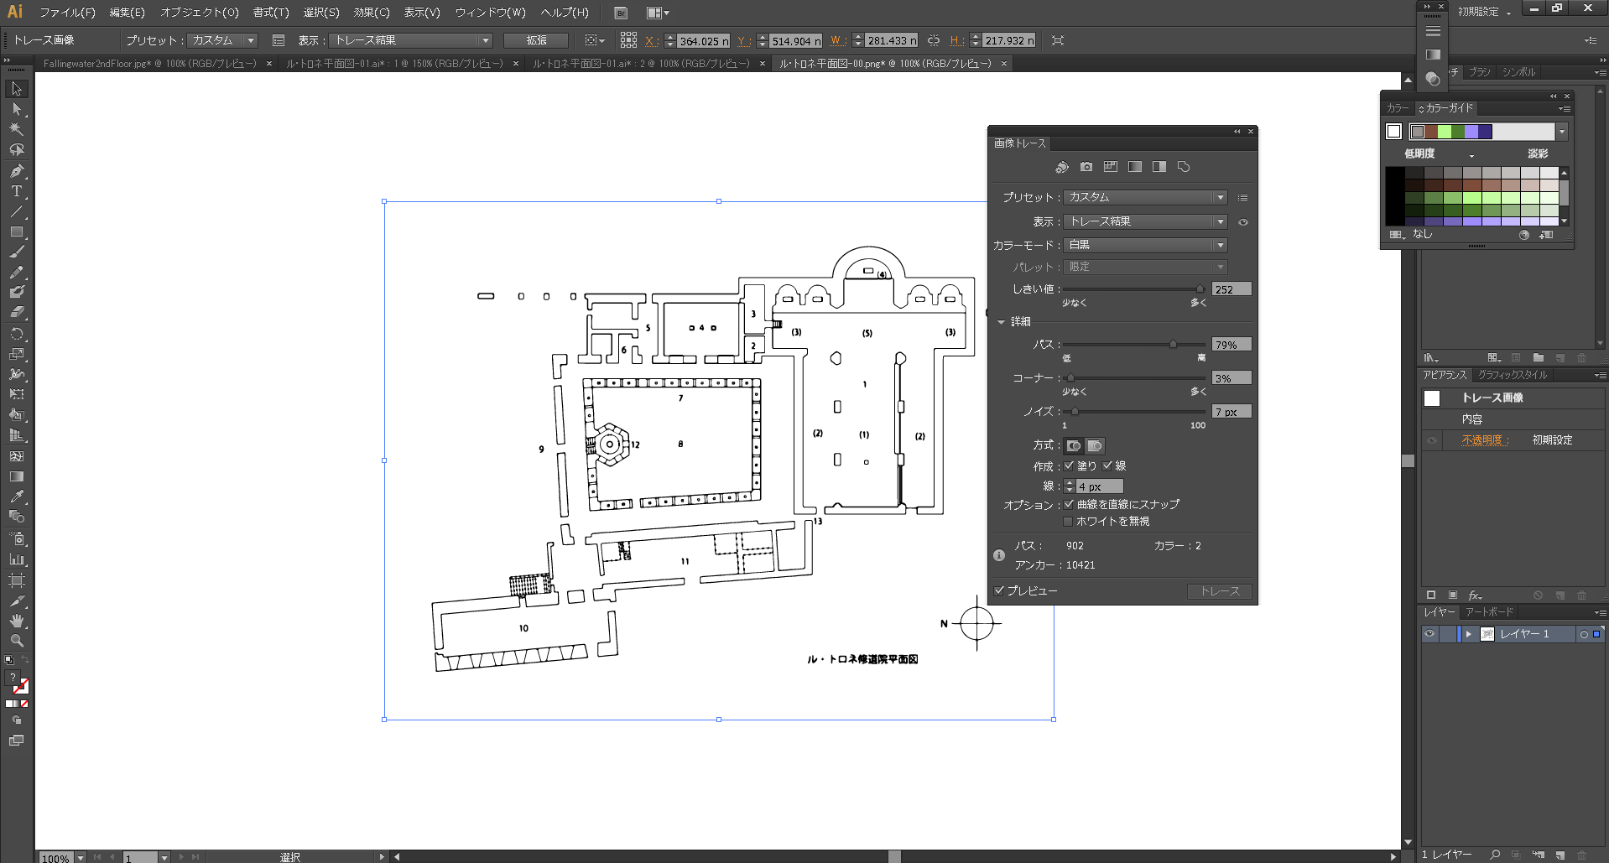The image size is (1609, 863).
Task: Select the Paintbrush tool
Action: [x=17, y=252]
